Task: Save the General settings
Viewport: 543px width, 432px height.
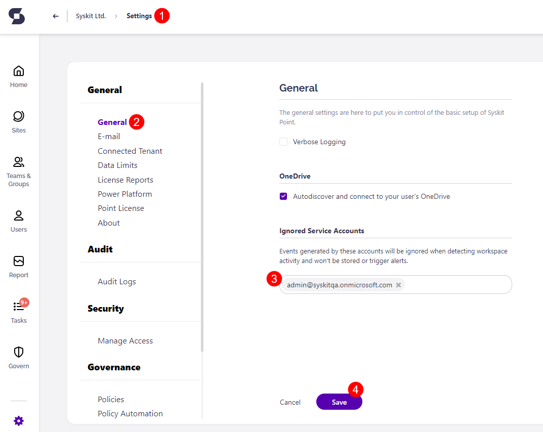Action: 339,402
